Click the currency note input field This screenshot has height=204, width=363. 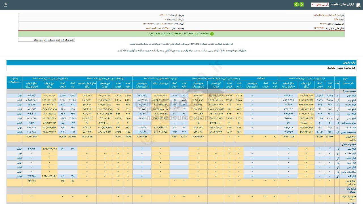47,40
